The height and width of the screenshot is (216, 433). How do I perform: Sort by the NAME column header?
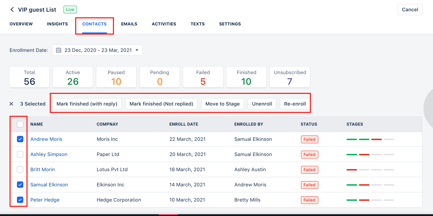(37, 124)
